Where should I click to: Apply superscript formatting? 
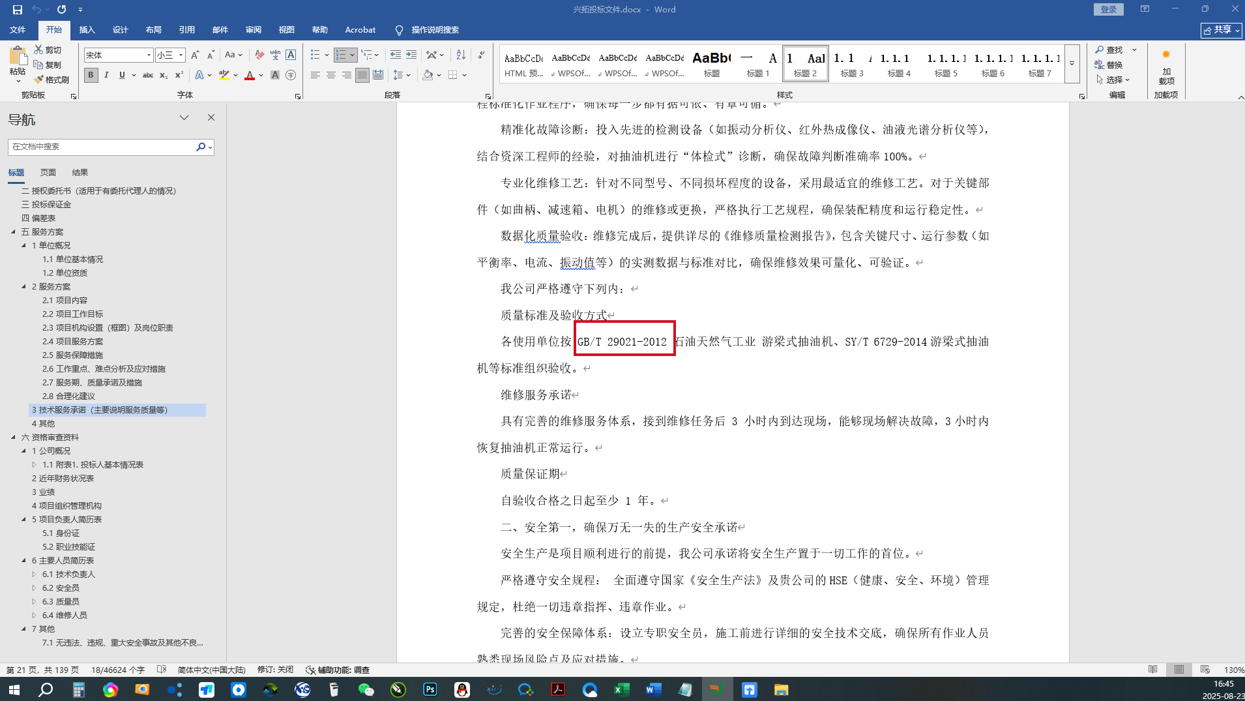tap(179, 76)
